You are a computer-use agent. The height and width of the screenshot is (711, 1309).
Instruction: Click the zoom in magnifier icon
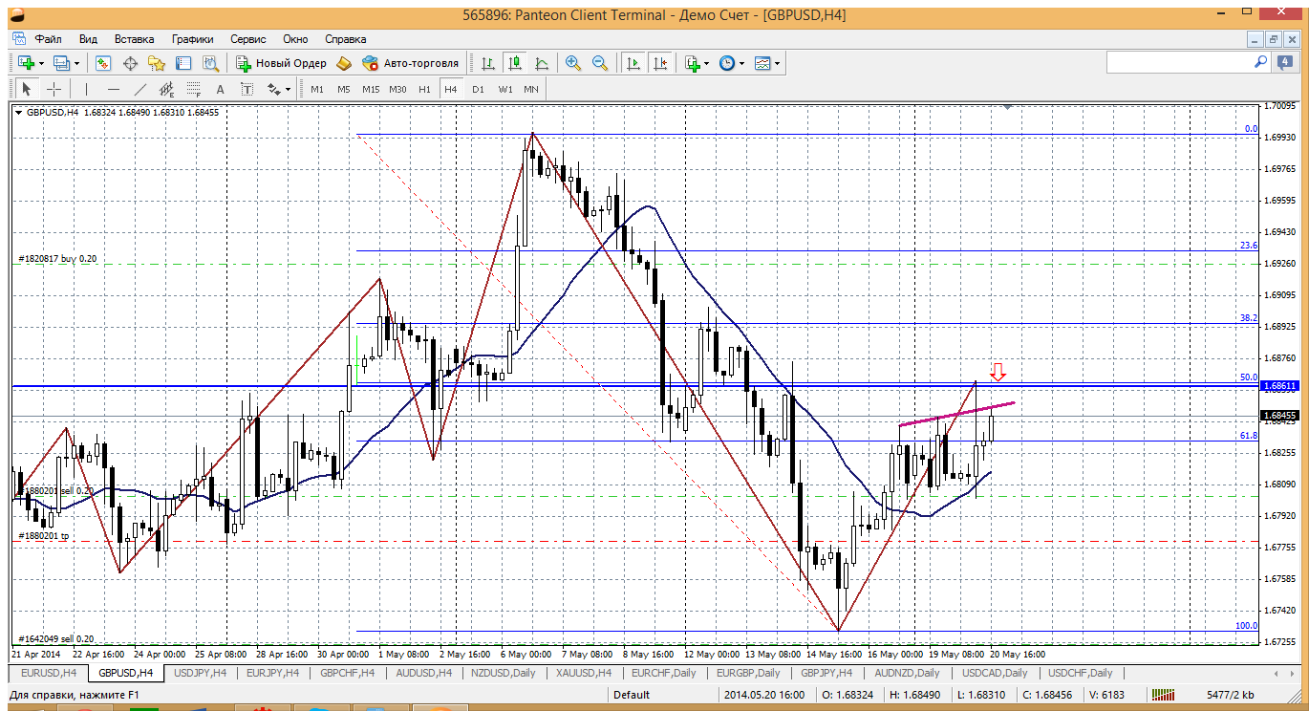pyautogui.click(x=573, y=63)
